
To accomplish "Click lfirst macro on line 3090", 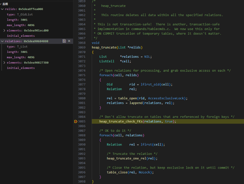I will pos(146,145).
